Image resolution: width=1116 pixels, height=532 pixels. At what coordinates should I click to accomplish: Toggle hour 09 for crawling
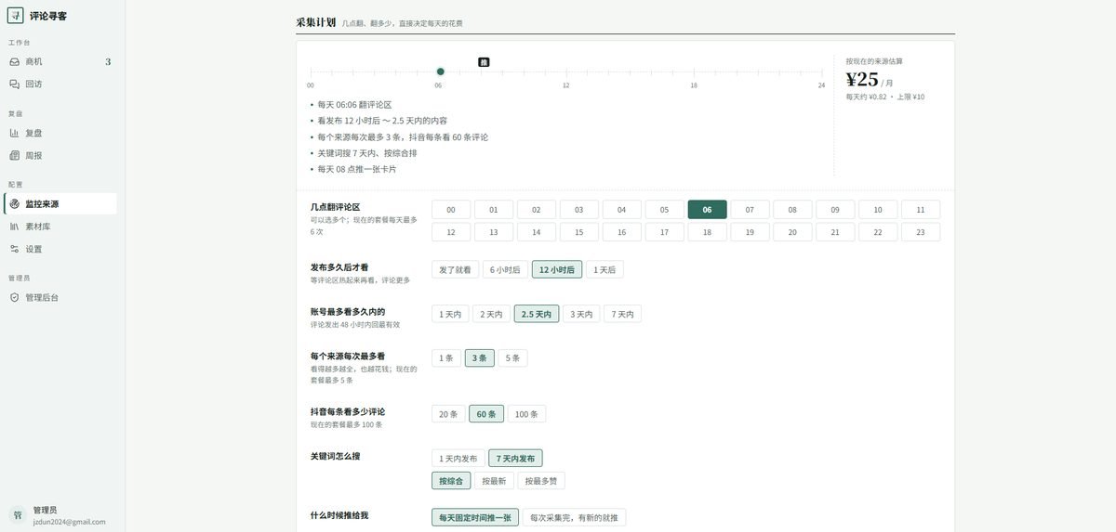point(835,210)
